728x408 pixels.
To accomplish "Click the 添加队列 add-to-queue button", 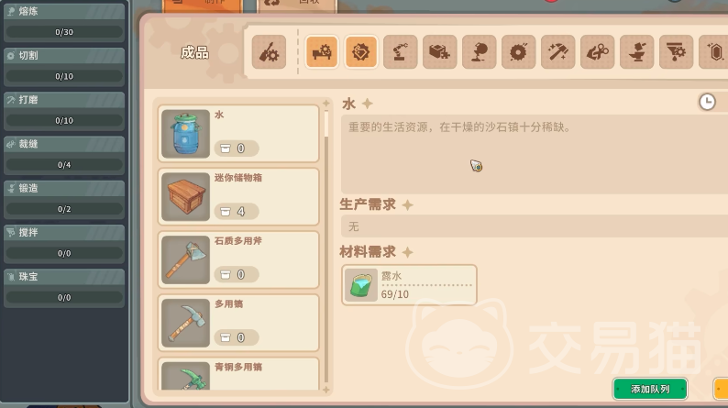I will click(x=650, y=389).
